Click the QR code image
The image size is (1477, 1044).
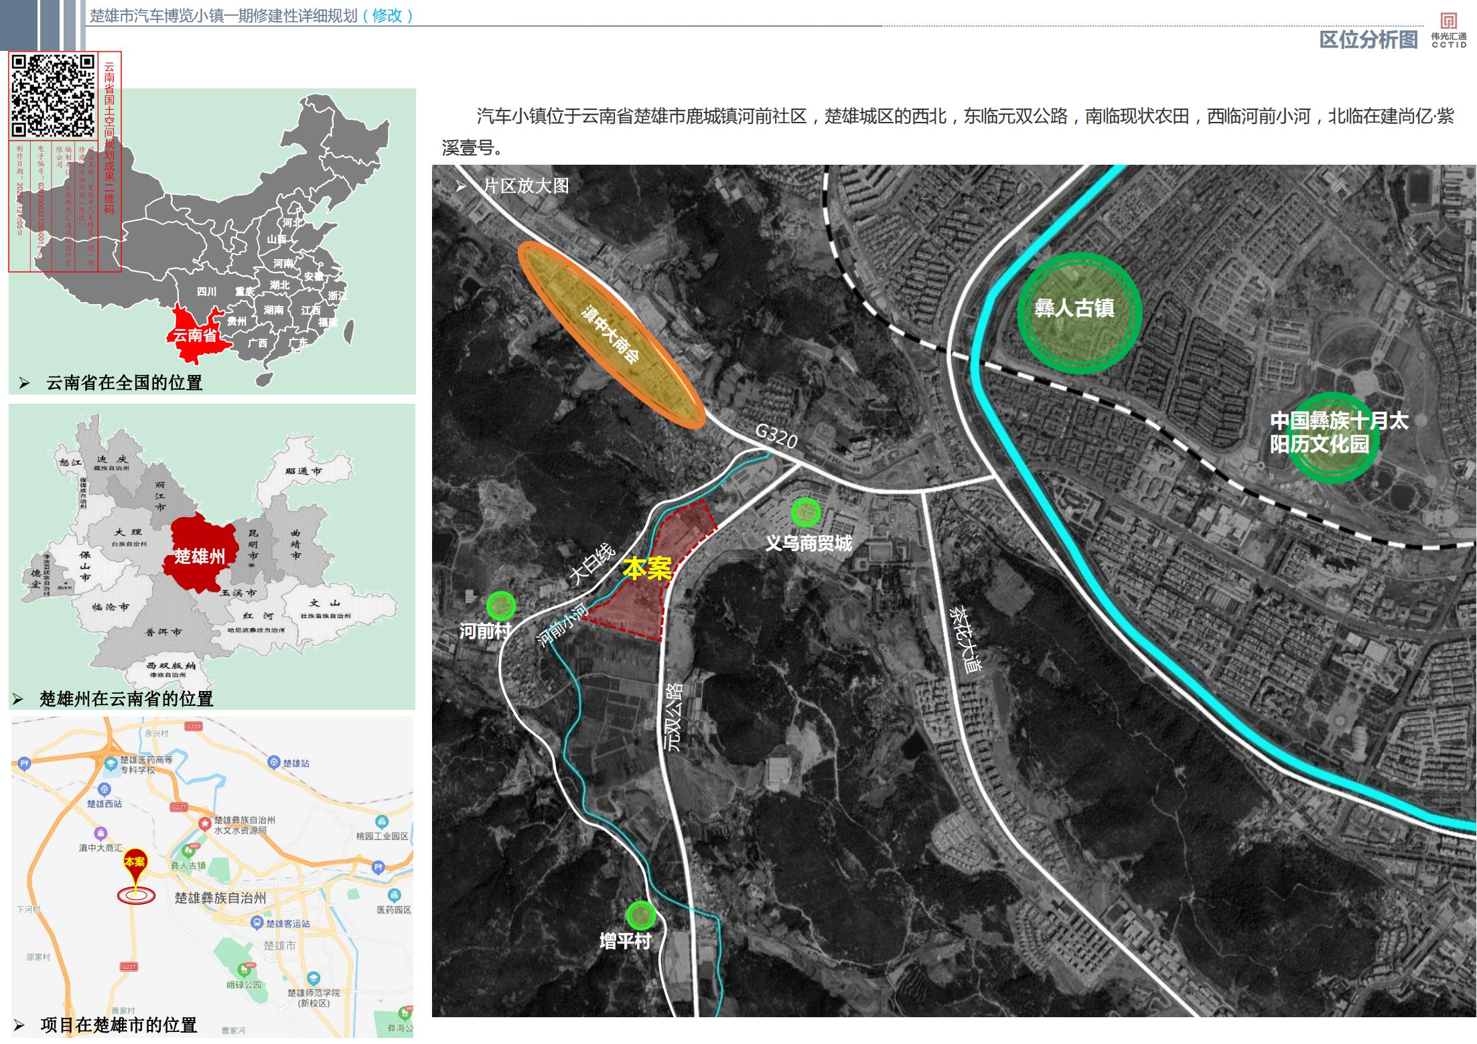click(x=54, y=96)
